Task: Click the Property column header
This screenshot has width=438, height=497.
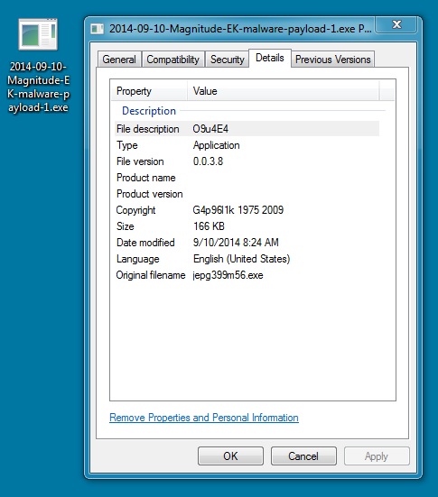Action: (149, 91)
